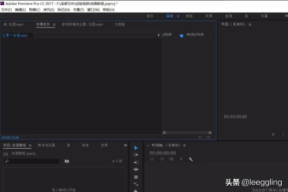The height and width of the screenshot is (192, 288).
Task: Open the 标记(M) menu
Action: 63,10
